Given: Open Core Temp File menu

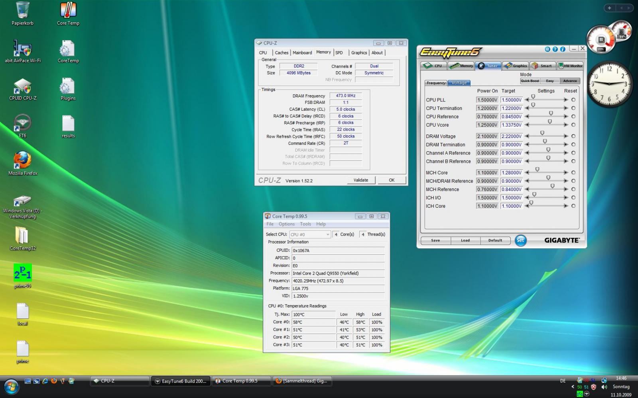Looking at the screenshot, I should (270, 224).
